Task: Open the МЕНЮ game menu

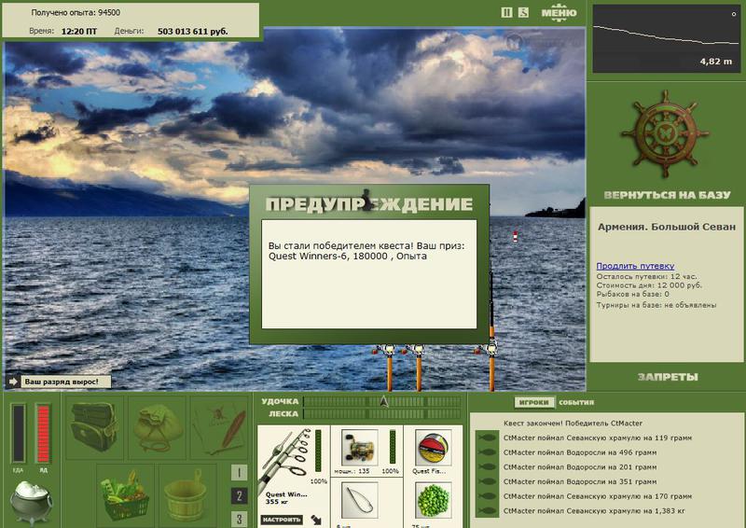Action: coord(559,13)
